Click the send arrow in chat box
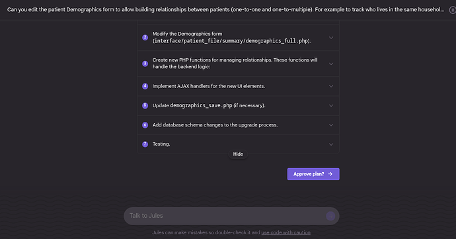The width and height of the screenshot is (456, 239). point(330,216)
